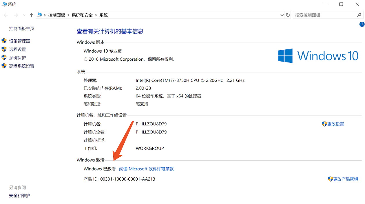The width and height of the screenshot is (365, 204).
Task: Open 远程设置 link
Action: click(x=17, y=49)
